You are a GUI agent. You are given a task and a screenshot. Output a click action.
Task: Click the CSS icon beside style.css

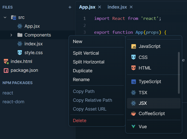20,53
